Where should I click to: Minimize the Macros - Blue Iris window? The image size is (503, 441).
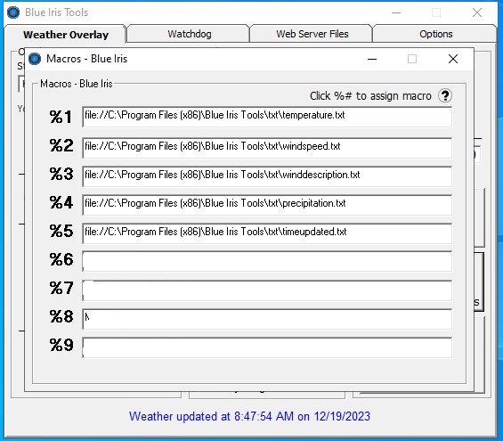pyautogui.click(x=372, y=59)
